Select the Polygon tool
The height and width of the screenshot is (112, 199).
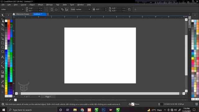pos(2,52)
